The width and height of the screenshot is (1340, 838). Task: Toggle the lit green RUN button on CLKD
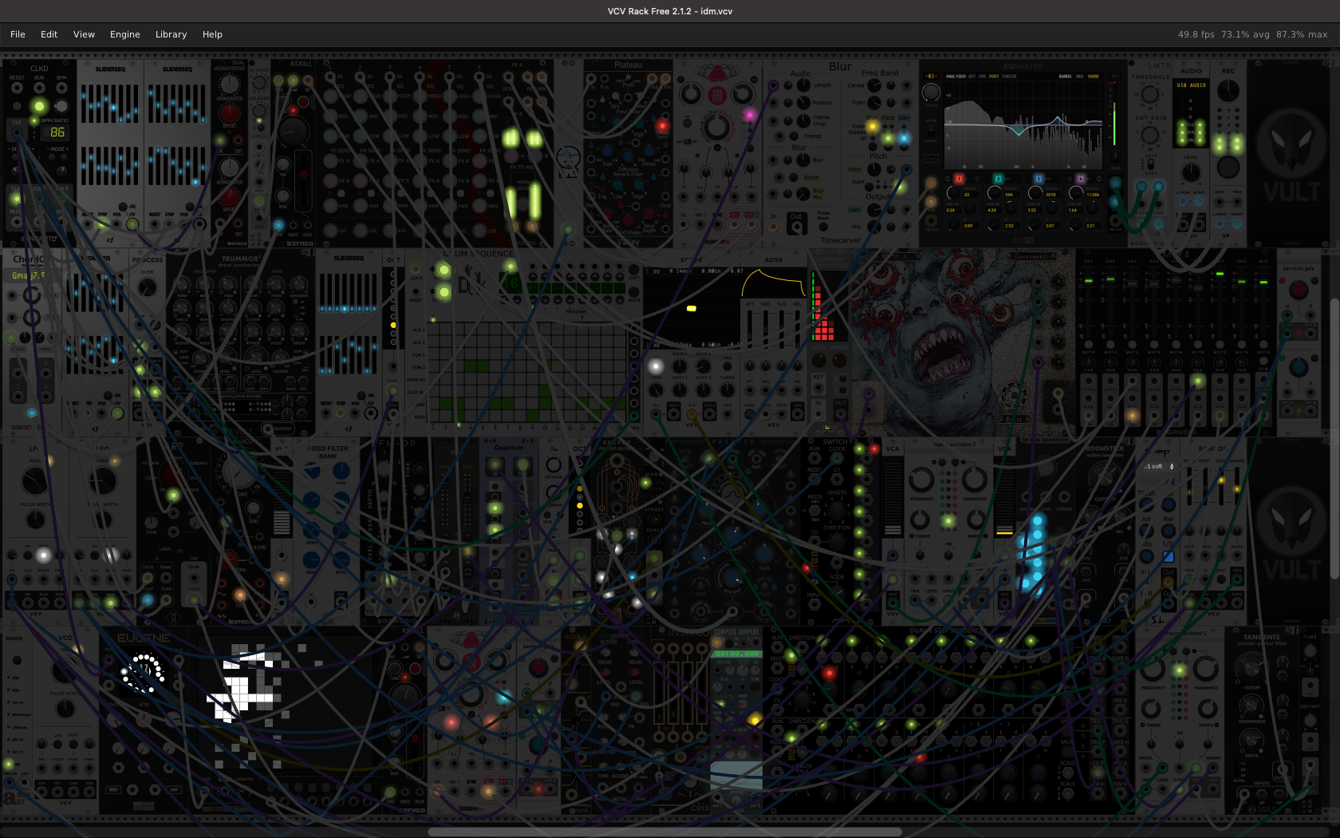pos(39,105)
